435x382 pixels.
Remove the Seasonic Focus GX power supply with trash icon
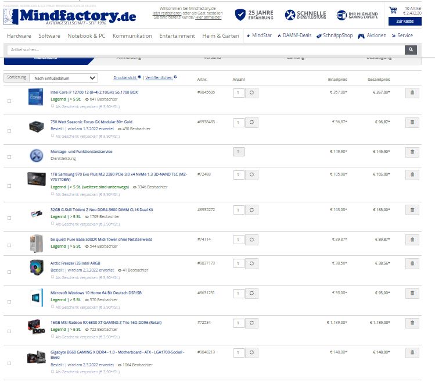tap(412, 123)
